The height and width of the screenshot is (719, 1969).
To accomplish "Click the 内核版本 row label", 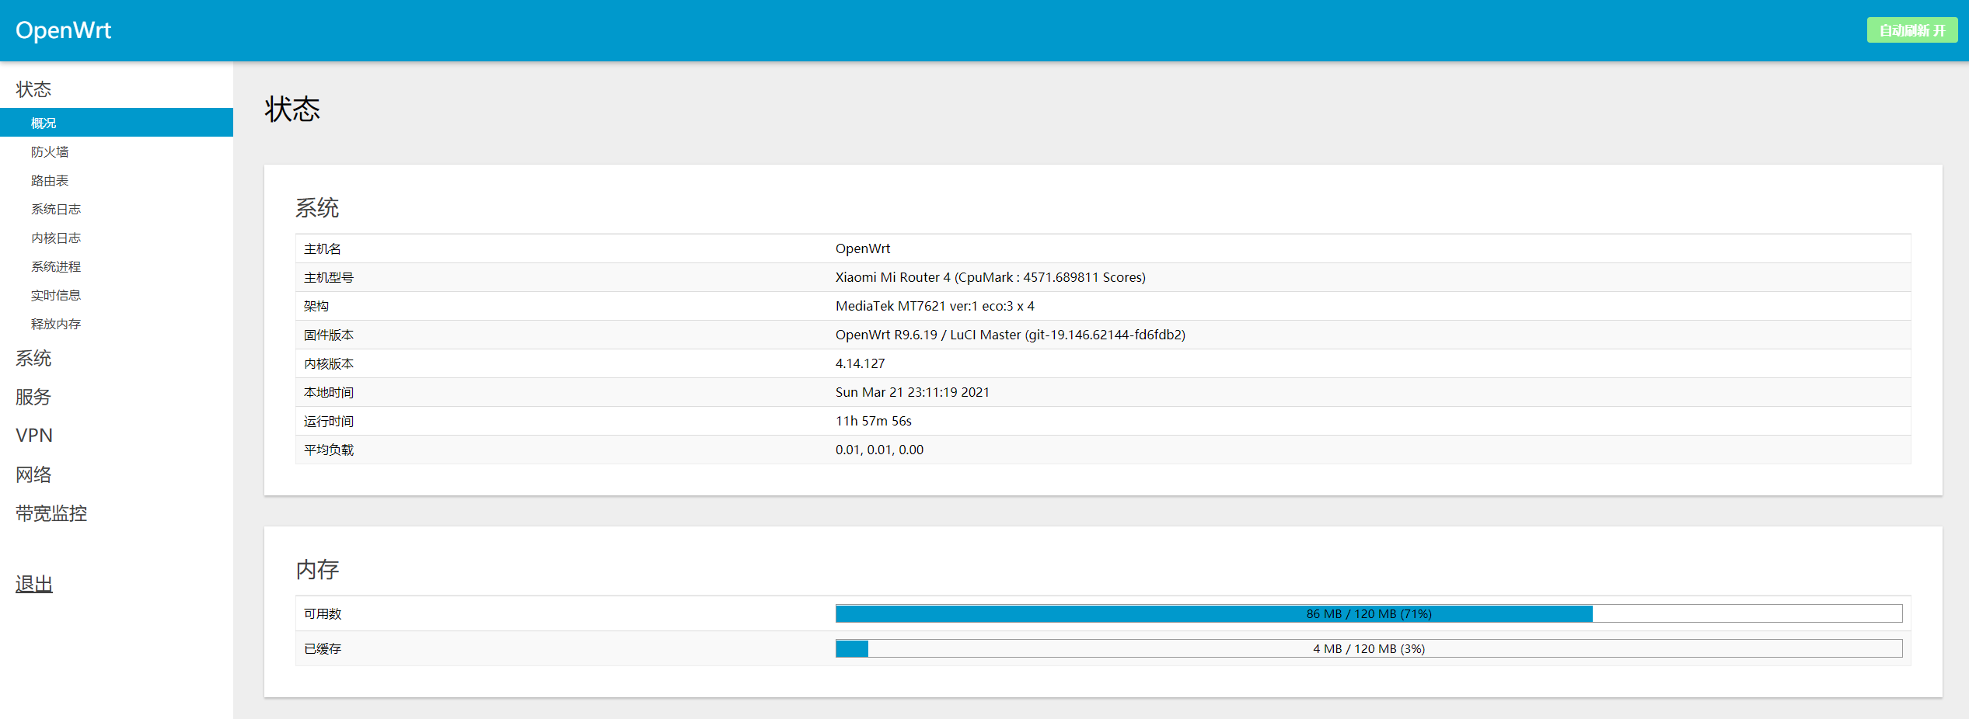I will [x=329, y=363].
